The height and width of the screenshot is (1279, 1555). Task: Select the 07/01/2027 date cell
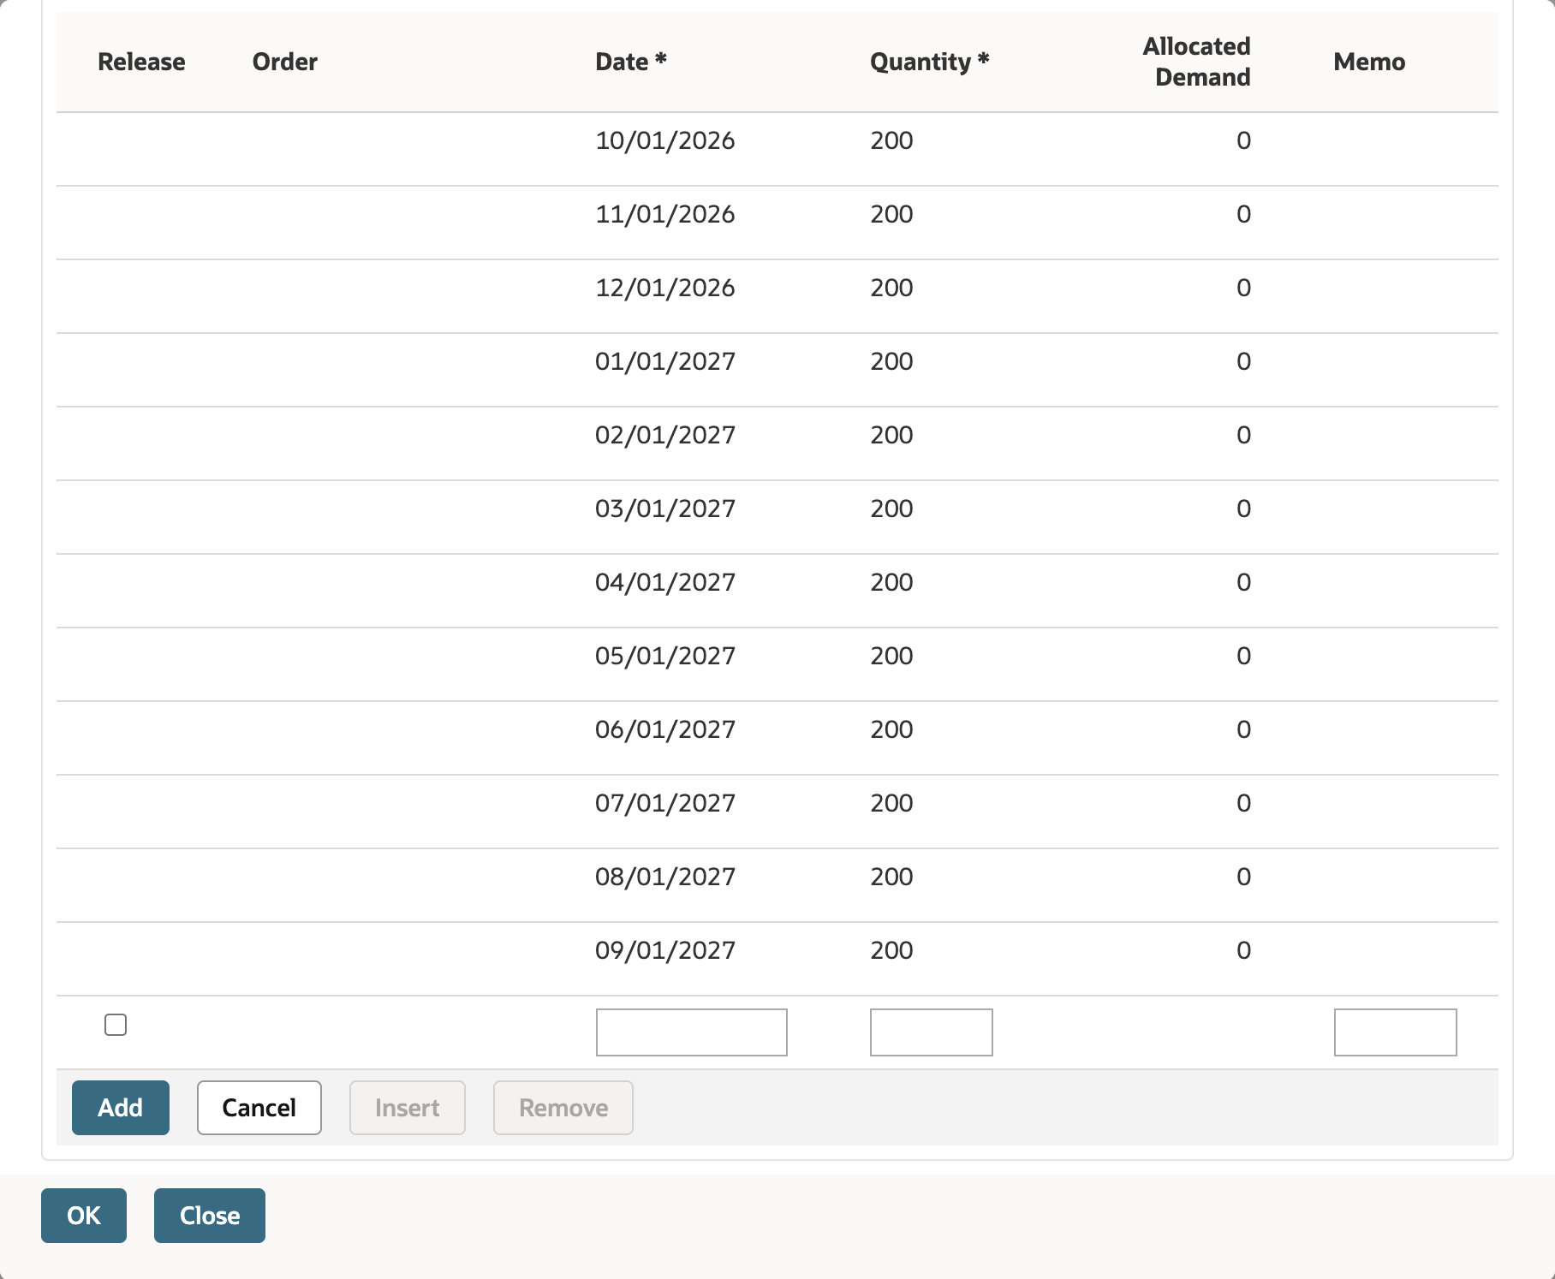[665, 803]
